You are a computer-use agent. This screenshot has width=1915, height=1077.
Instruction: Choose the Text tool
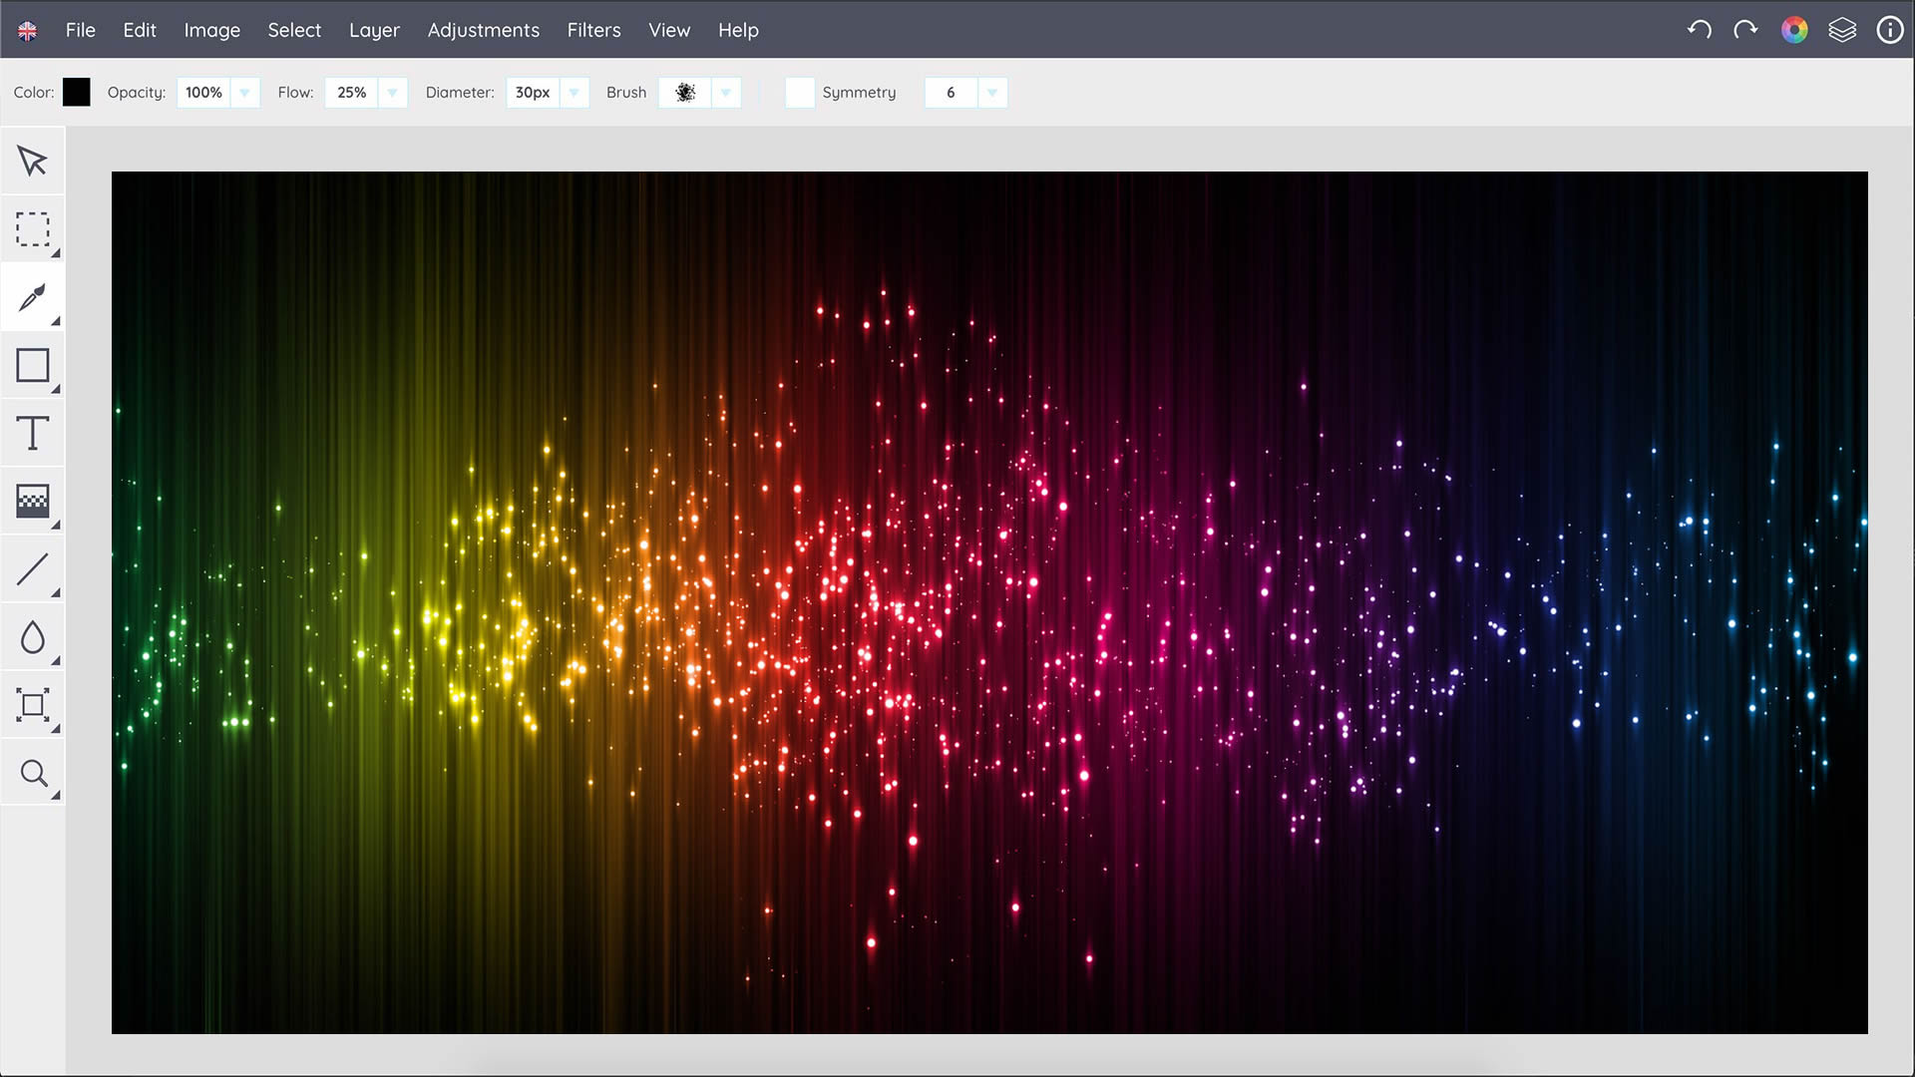click(32, 434)
